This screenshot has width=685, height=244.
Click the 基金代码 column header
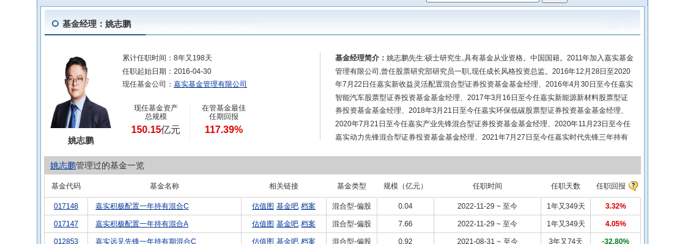(x=66, y=186)
